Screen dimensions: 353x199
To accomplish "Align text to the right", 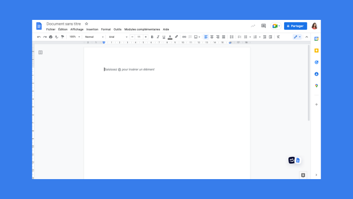I will (218, 37).
